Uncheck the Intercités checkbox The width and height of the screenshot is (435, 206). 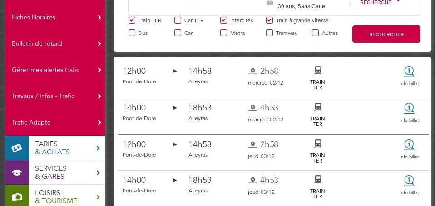point(223,20)
